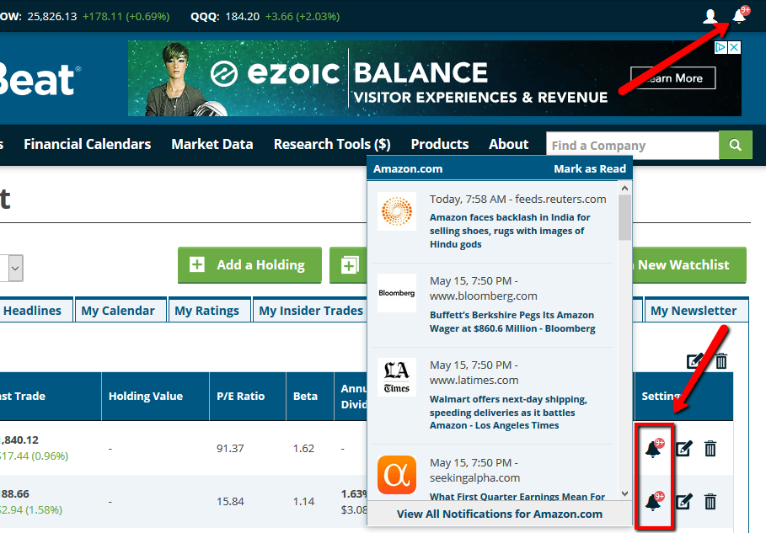This screenshot has height=533, width=766.
Task: Open the Products menu
Action: tap(440, 145)
